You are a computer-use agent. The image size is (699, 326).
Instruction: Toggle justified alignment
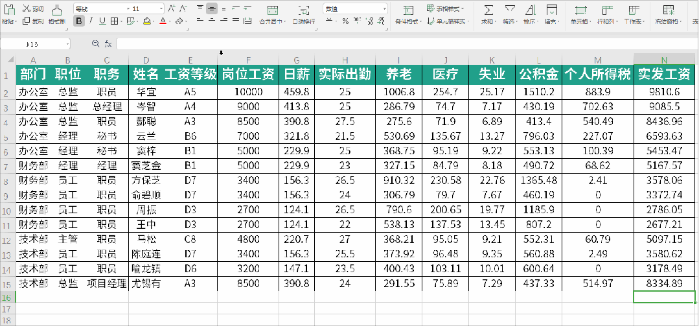click(x=236, y=21)
